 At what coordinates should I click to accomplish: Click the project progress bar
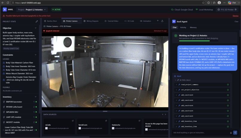coord(199,41)
